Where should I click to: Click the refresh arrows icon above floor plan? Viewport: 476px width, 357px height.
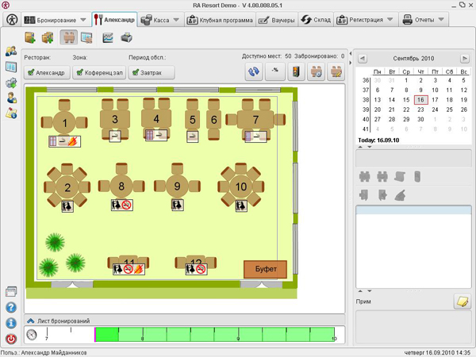pos(254,71)
